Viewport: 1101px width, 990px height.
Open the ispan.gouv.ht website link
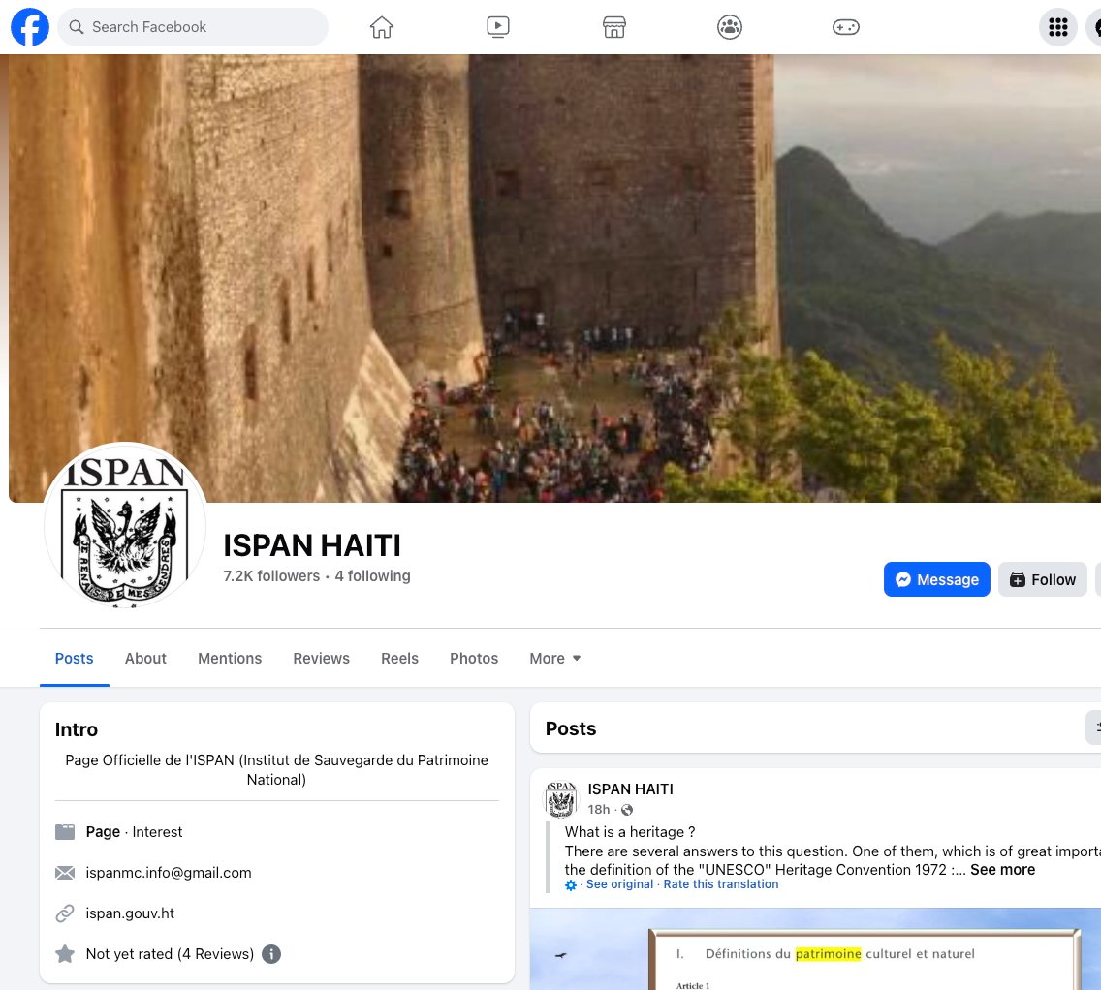pos(130,913)
